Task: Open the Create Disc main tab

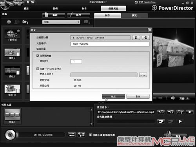Action: coord(113,9)
